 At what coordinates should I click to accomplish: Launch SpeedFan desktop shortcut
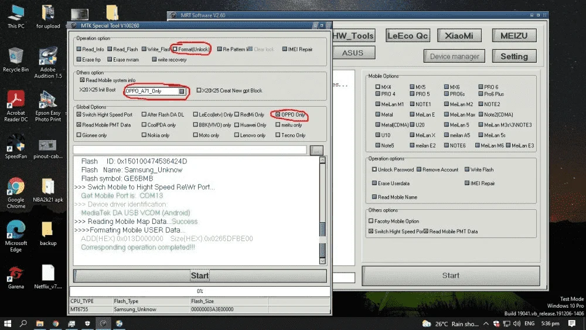(x=16, y=147)
